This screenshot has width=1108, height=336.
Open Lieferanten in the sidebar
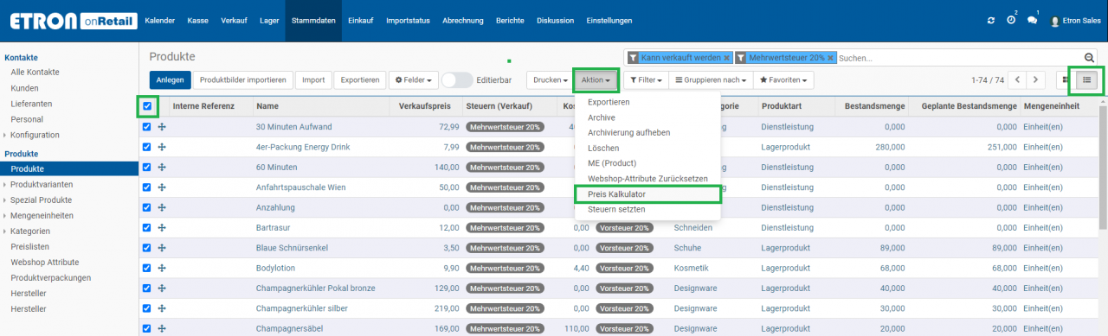coord(30,104)
